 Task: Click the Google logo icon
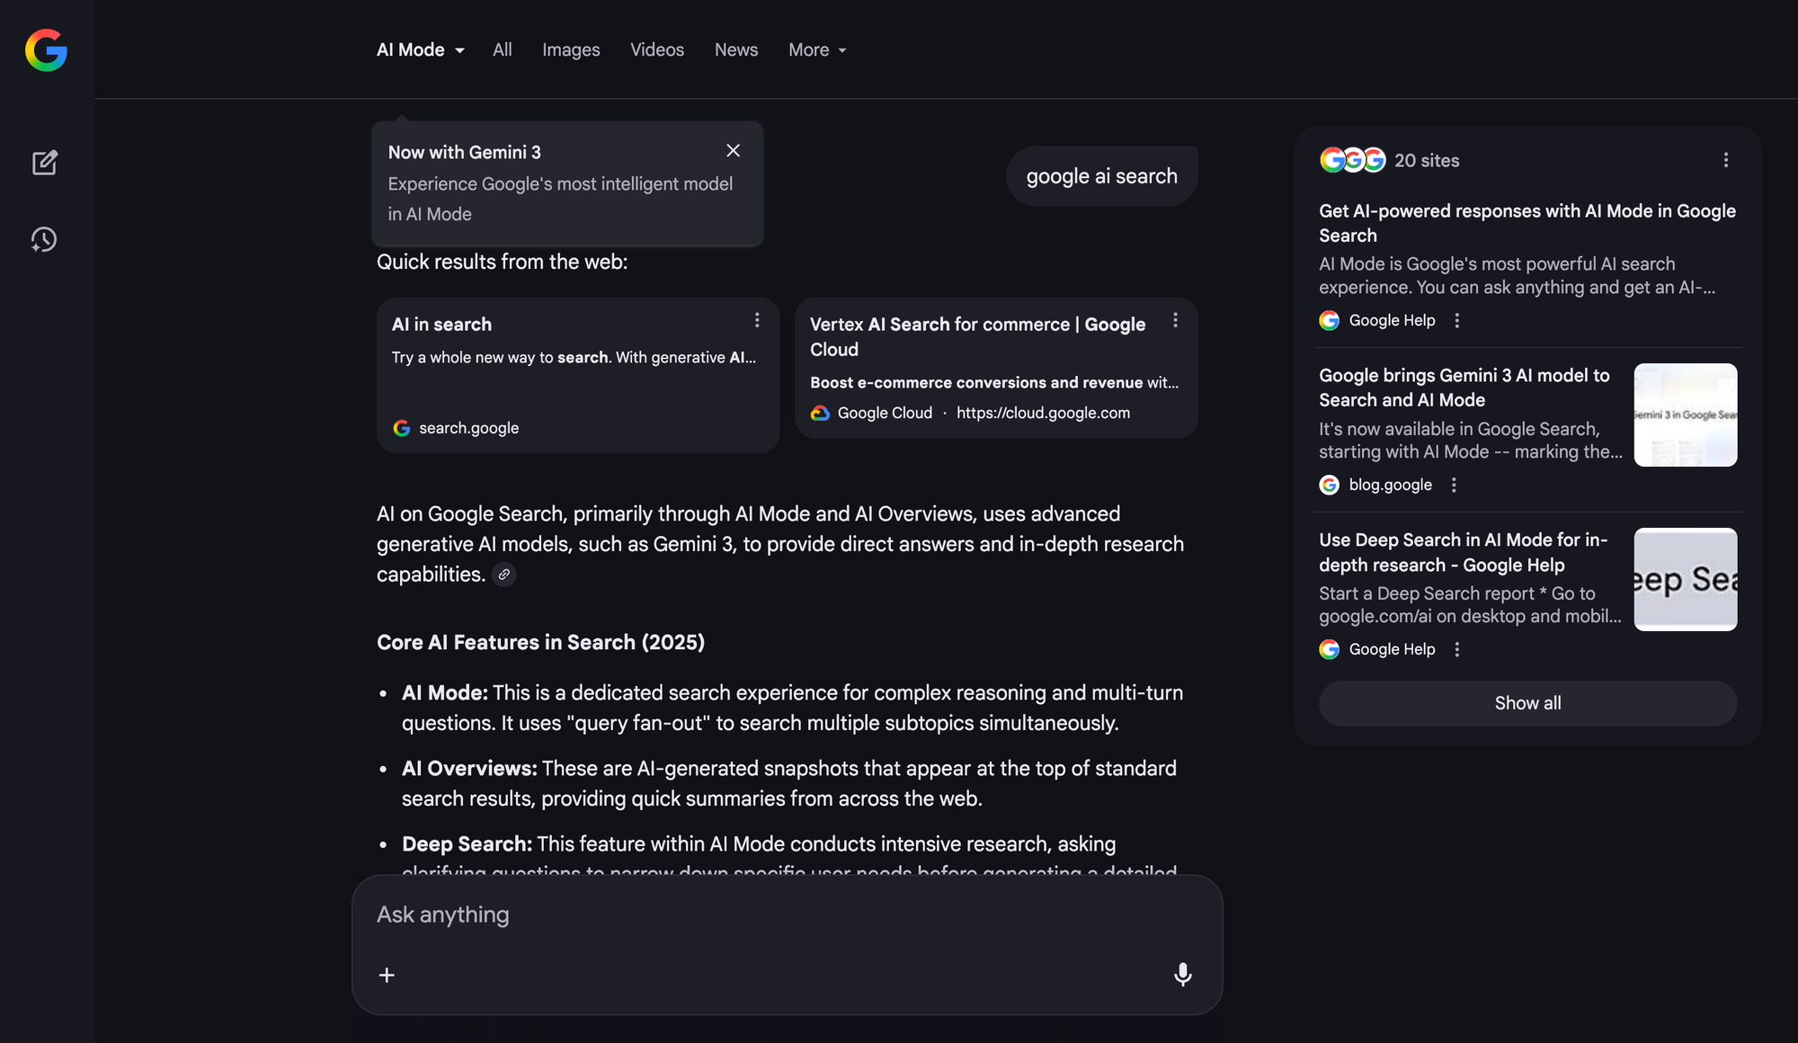[46, 49]
